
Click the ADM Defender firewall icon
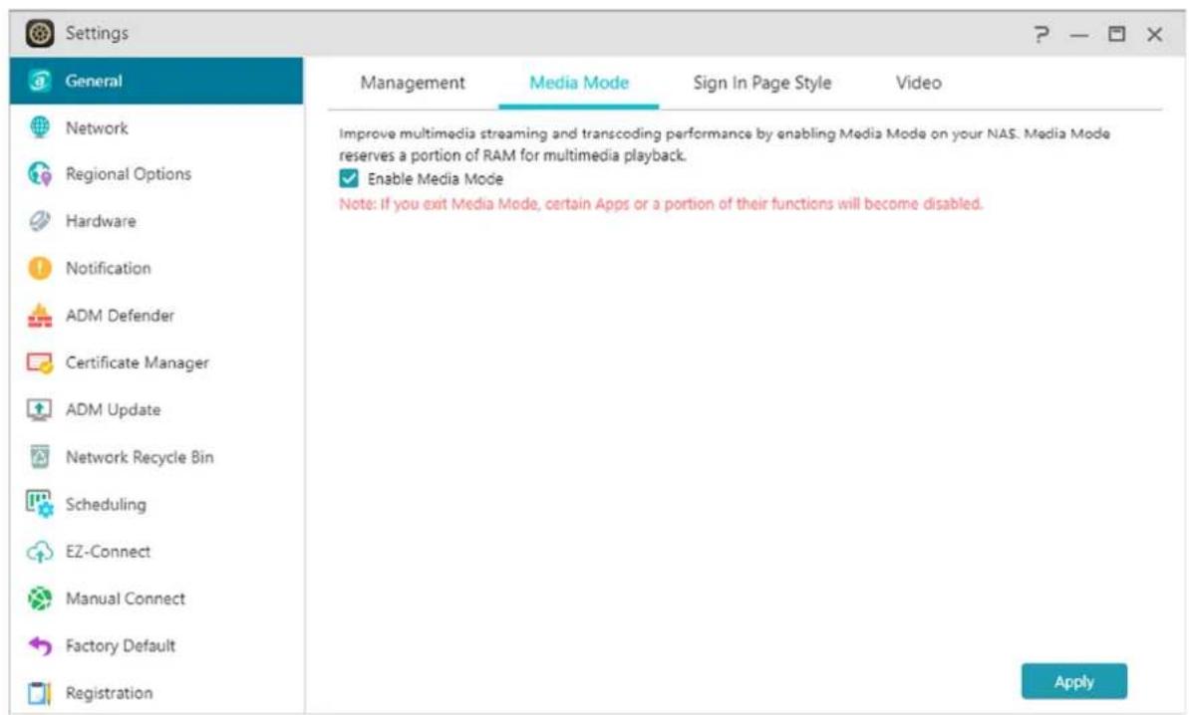[39, 316]
